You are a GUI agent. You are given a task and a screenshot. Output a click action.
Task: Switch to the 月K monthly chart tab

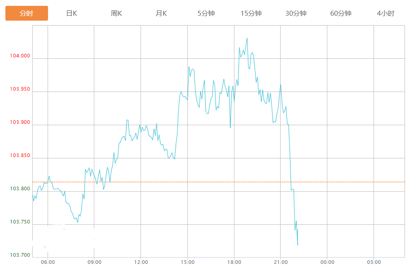[x=161, y=13]
